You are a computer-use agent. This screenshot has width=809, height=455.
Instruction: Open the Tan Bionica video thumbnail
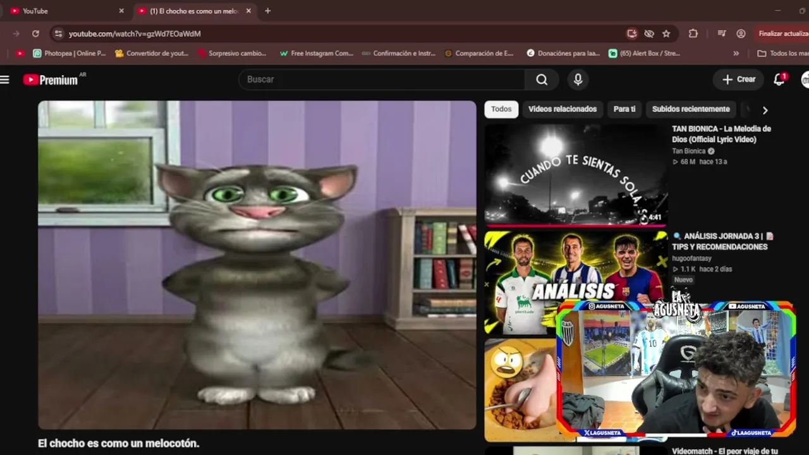click(576, 174)
